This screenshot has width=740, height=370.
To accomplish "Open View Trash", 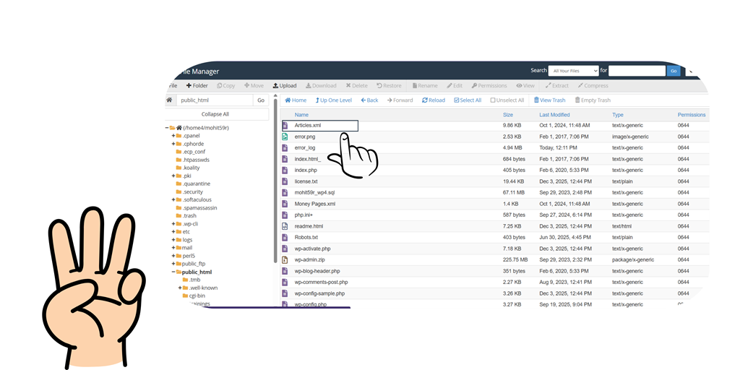I will click(536, 100).
